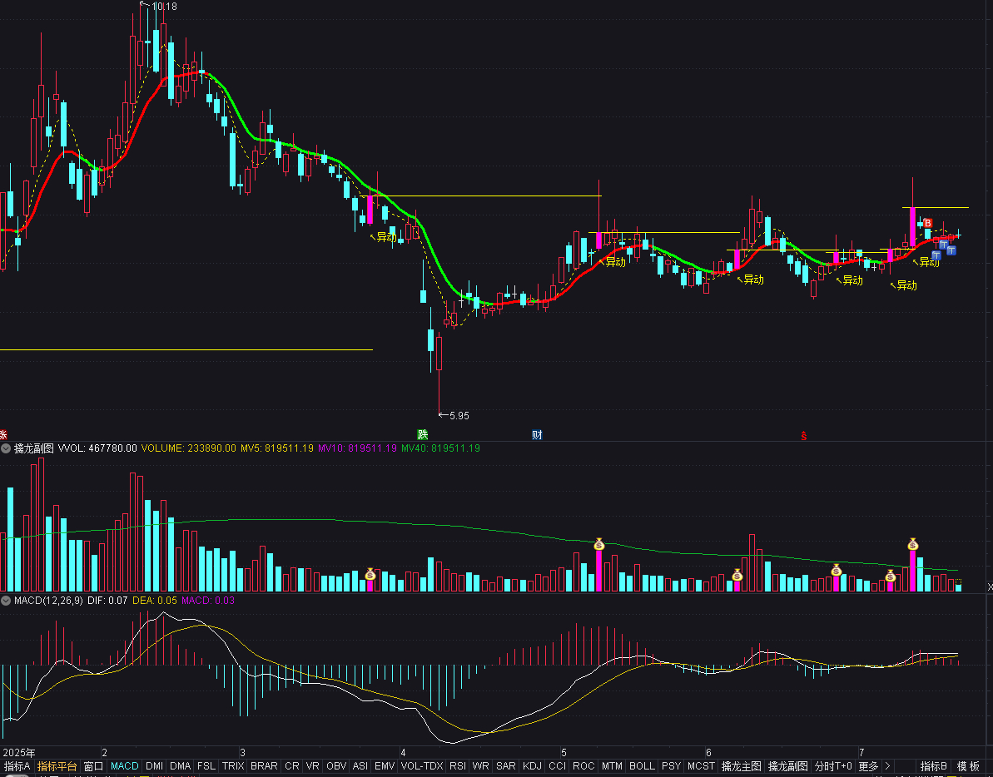Click the MV40: 819511.19 value

click(x=441, y=448)
